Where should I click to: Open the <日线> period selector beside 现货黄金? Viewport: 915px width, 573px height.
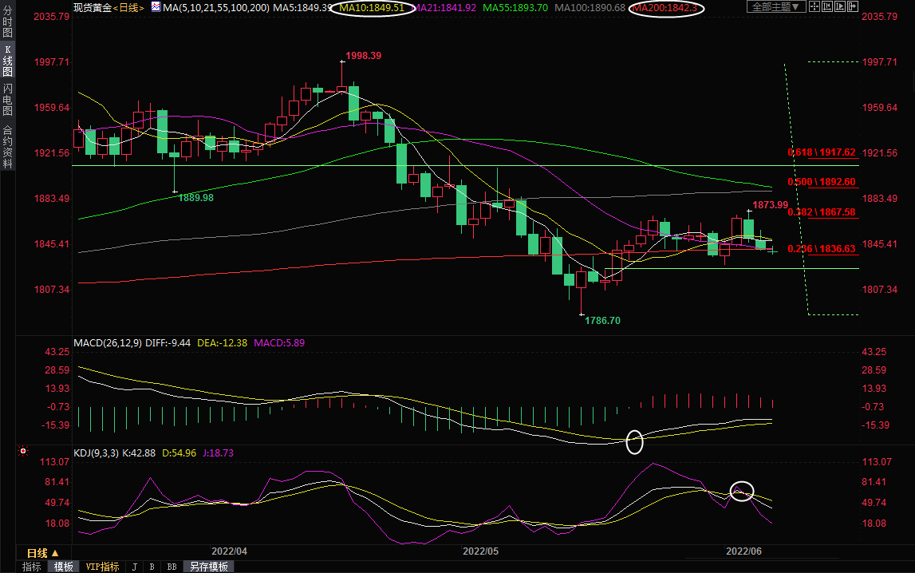(x=128, y=7)
